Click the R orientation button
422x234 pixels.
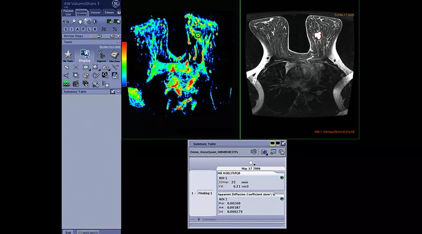tap(95, 29)
